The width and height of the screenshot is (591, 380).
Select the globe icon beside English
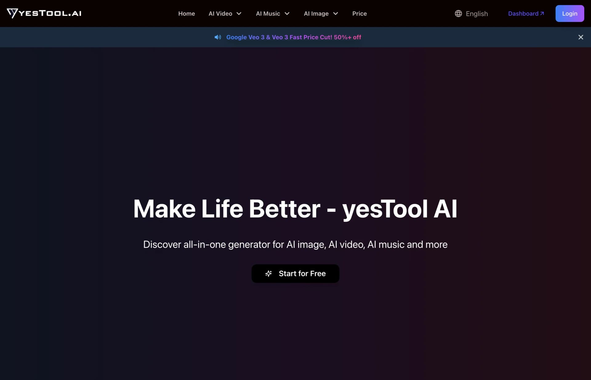coord(458,14)
